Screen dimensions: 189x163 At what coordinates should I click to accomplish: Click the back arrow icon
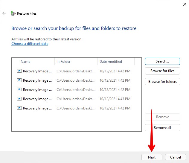point(4,13)
